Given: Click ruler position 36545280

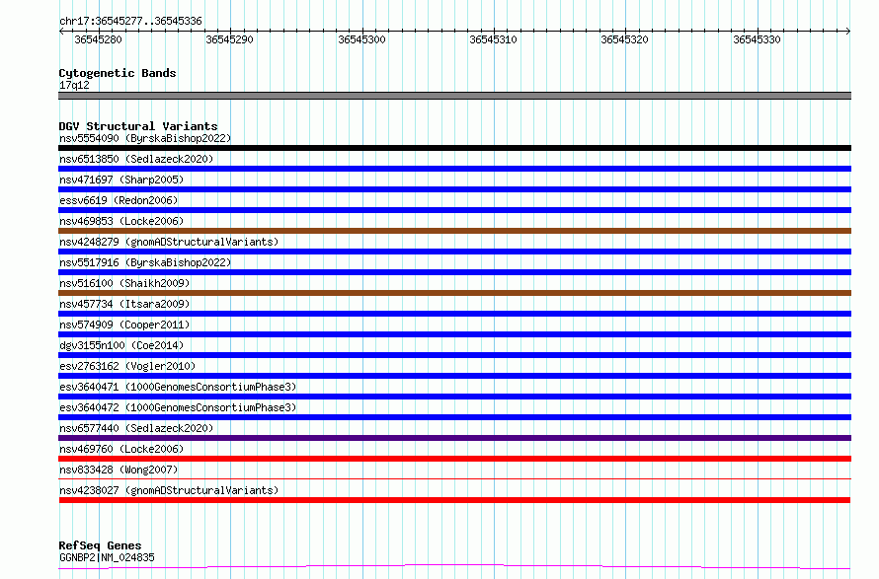Looking at the screenshot, I should click(x=98, y=39).
